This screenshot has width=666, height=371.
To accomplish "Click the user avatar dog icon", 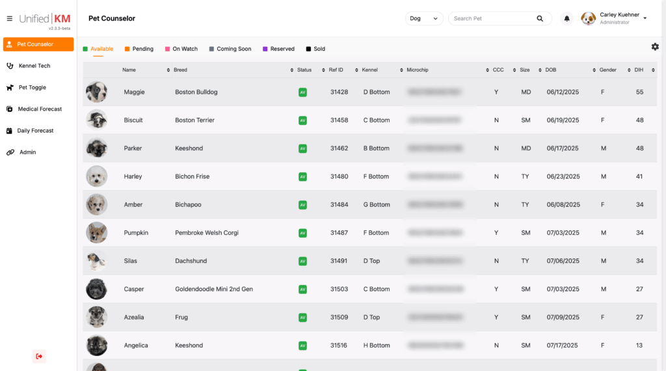I will pyautogui.click(x=588, y=18).
